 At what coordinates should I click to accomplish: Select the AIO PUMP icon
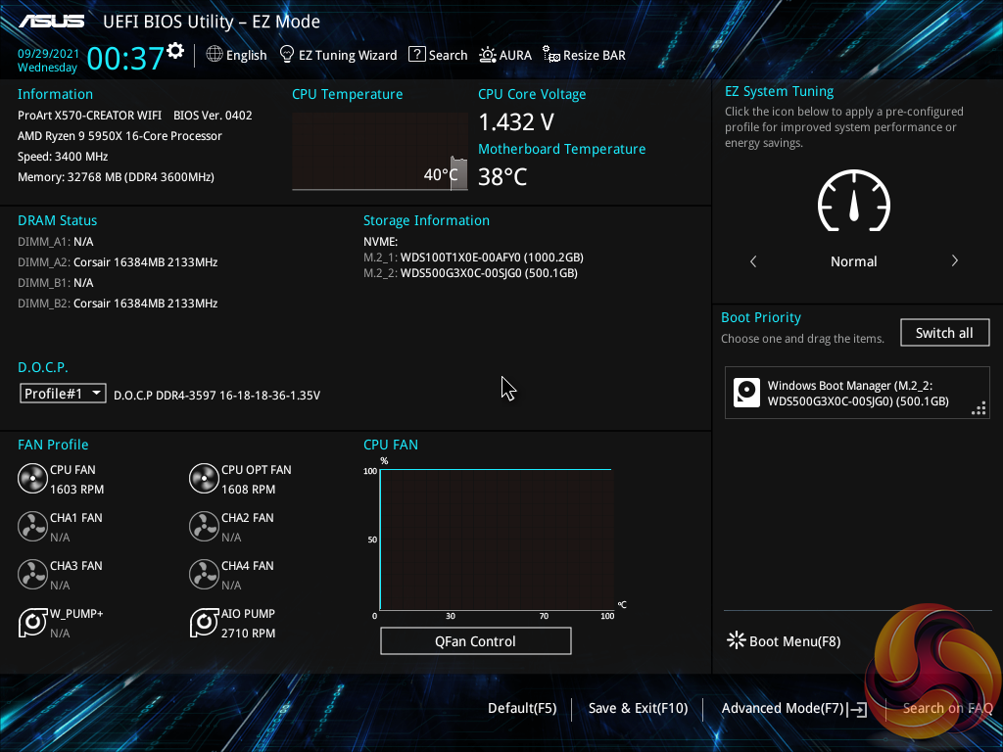click(x=204, y=623)
